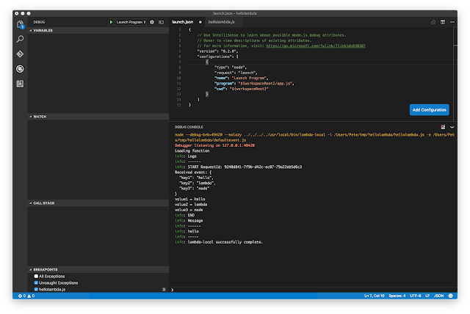Start debugging with the green play button
This screenshot has width=470, height=314.
(111, 22)
